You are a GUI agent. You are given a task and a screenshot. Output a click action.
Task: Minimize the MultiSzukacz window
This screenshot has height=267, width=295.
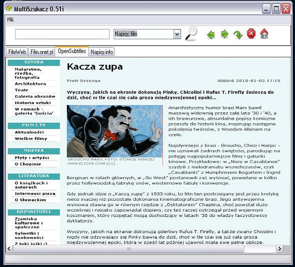(266, 9)
